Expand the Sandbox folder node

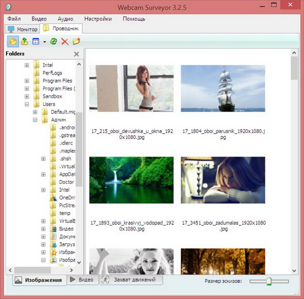pos(27,96)
